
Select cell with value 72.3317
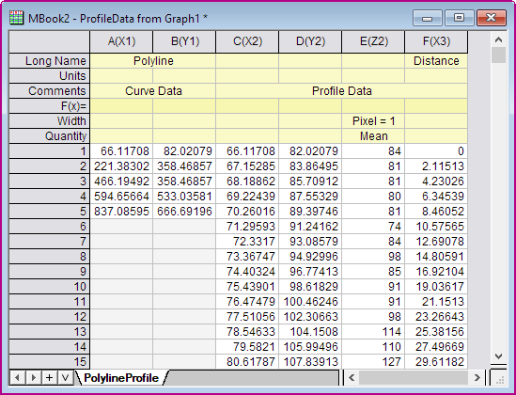(x=247, y=242)
